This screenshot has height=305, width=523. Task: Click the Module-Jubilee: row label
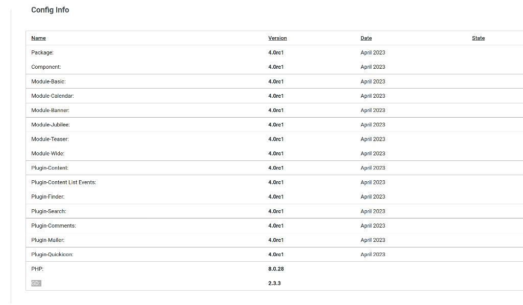point(51,125)
